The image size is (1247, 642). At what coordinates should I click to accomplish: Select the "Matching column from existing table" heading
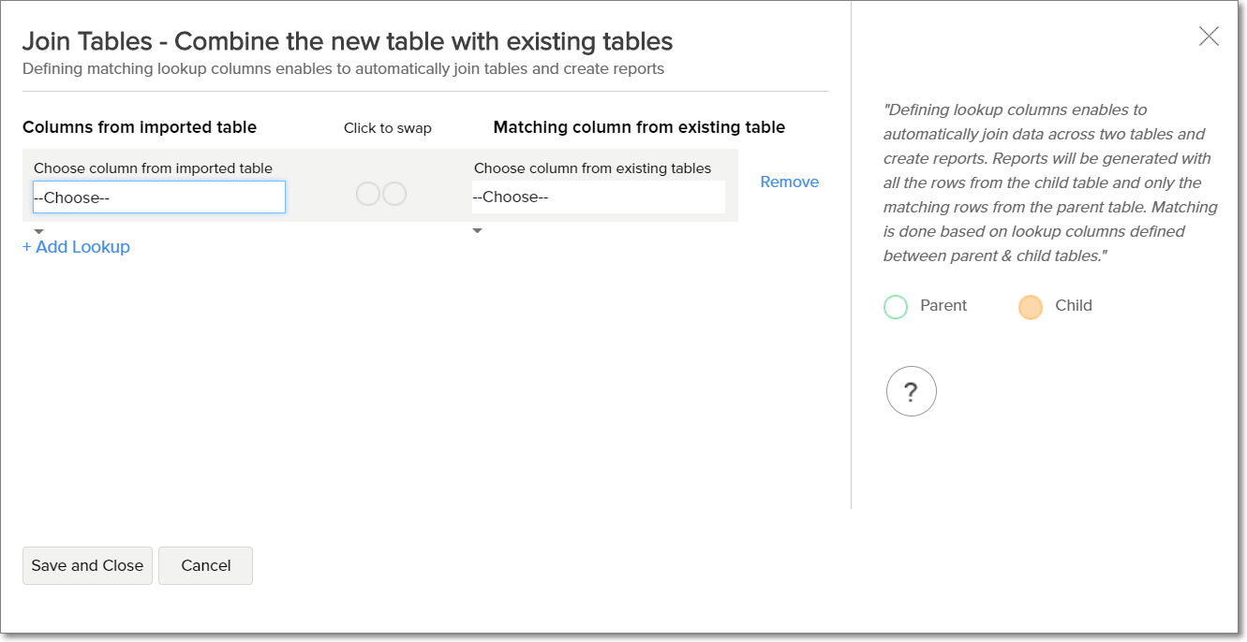(639, 127)
